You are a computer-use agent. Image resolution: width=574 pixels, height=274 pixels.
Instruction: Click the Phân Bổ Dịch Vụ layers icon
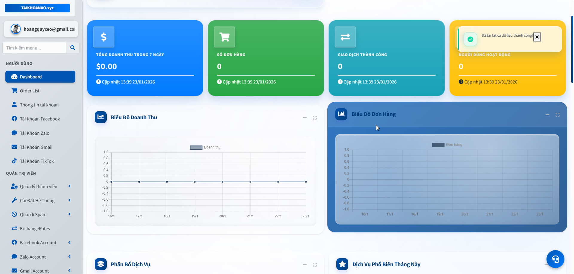click(101, 264)
